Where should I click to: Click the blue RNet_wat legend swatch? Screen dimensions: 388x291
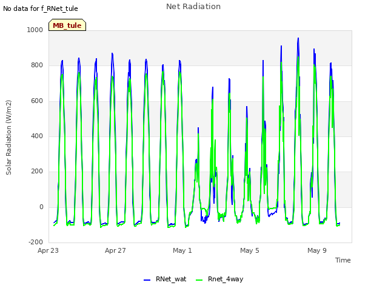pyautogui.click(x=147, y=280)
